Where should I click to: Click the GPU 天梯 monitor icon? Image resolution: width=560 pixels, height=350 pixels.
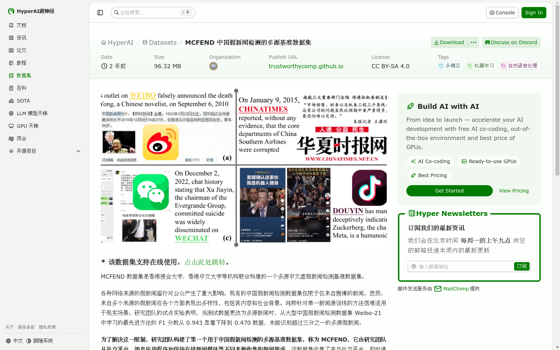[x=11, y=126]
